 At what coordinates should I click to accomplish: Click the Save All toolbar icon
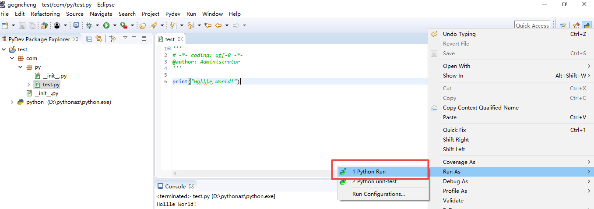pos(32,25)
